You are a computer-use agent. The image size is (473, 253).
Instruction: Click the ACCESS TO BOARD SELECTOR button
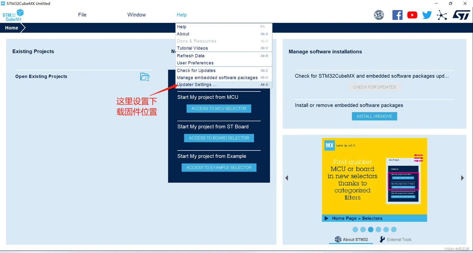pos(219,138)
